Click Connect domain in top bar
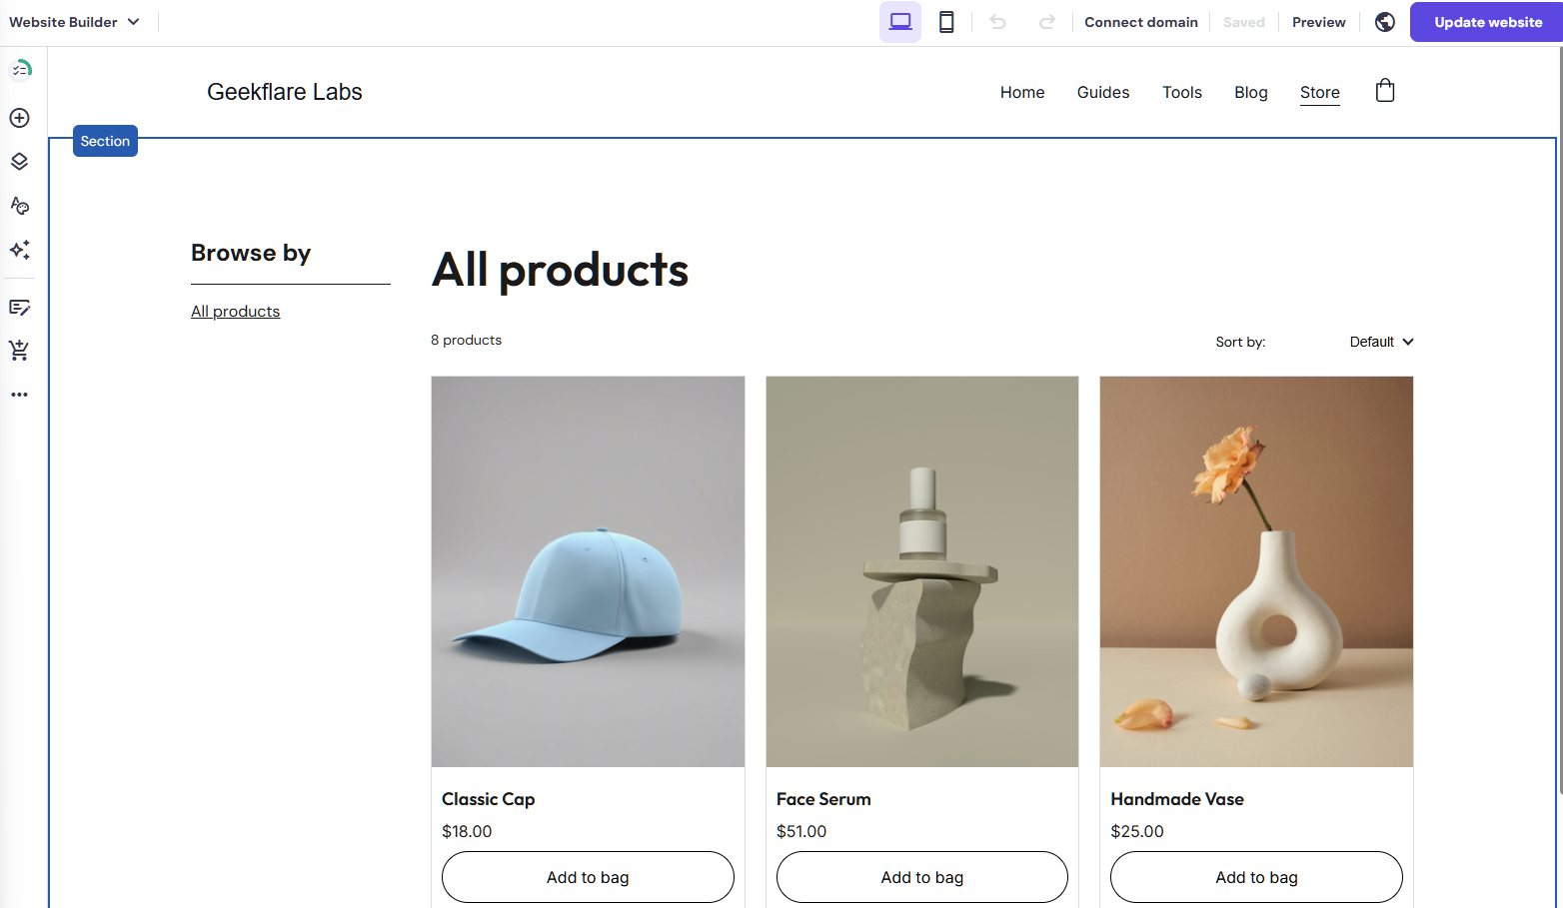1563x908 pixels. click(x=1140, y=22)
